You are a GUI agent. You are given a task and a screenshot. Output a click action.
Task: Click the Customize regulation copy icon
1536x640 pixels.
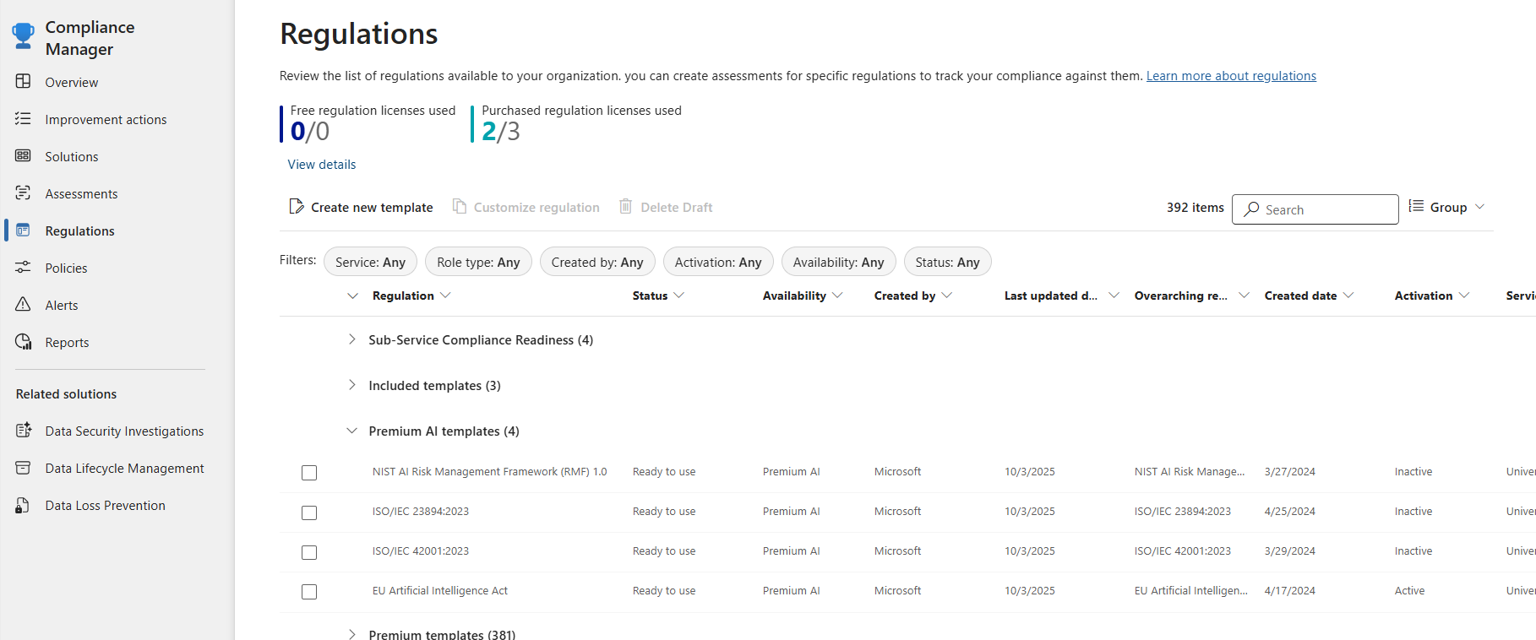[459, 207]
